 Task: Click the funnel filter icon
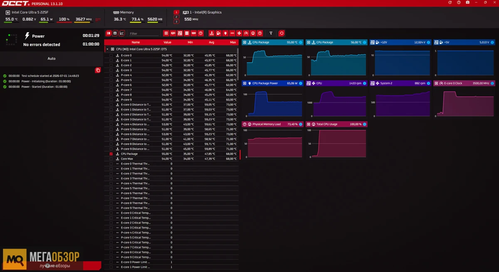(271, 33)
